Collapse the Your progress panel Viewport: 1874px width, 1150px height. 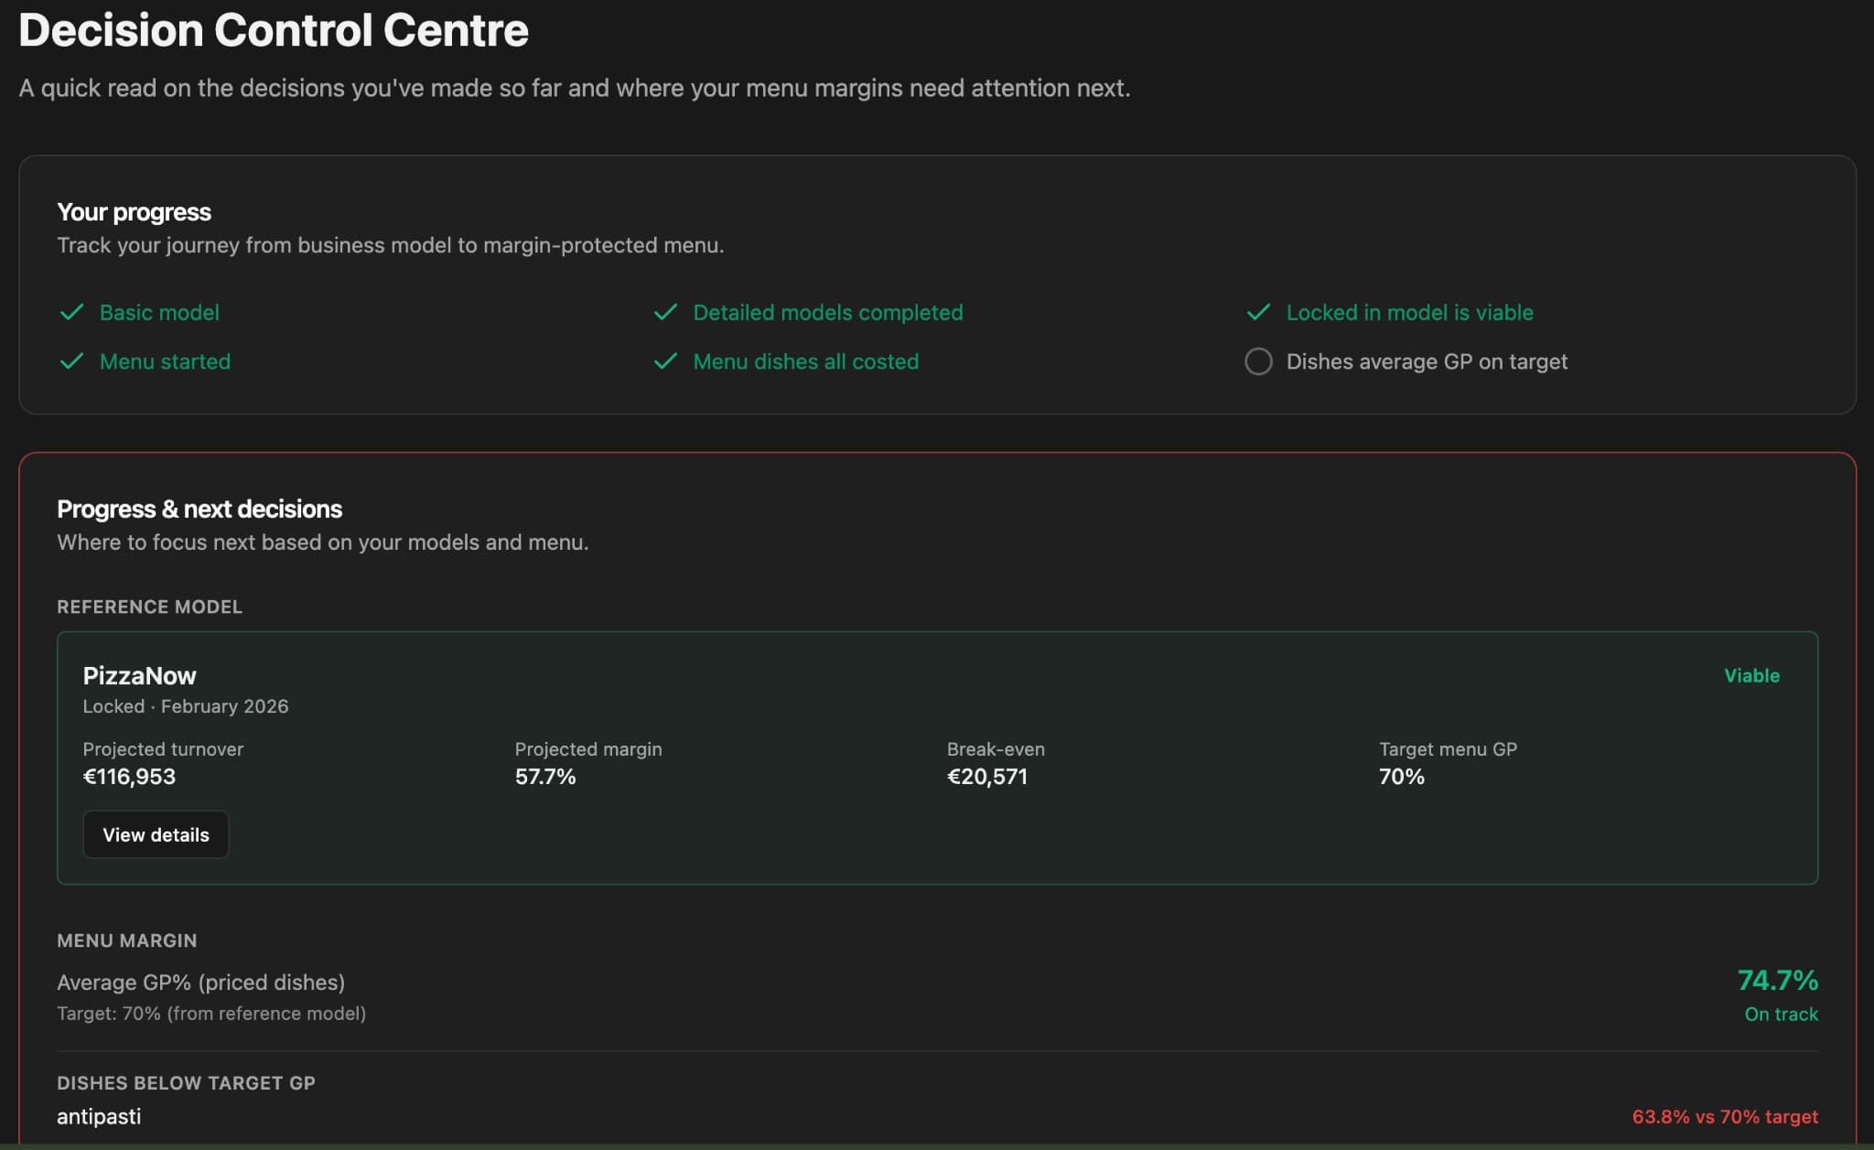pos(134,211)
